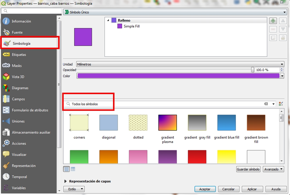Expand the Representación de capas section
Image resolution: width=290 pixels, height=195 pixels.
click(x=65, y=181)
